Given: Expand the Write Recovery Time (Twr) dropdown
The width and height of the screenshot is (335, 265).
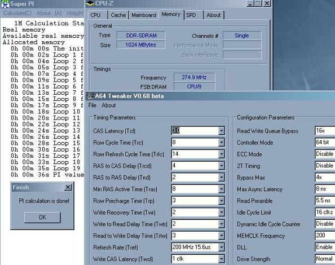Looking at the screenshot, I should tap(221, 212).
